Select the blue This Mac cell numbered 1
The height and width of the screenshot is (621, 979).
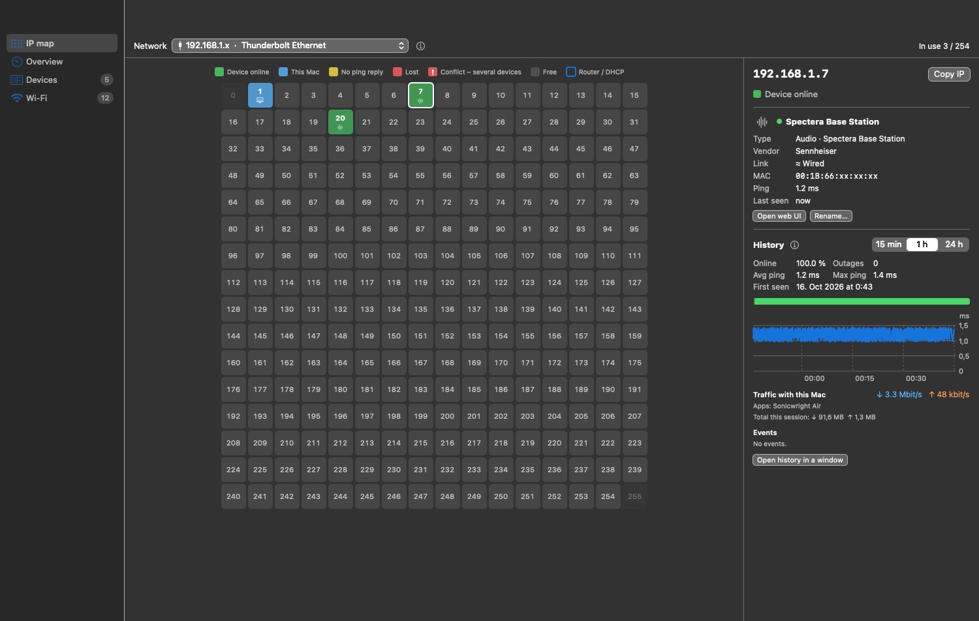click(x=260, y=95)
